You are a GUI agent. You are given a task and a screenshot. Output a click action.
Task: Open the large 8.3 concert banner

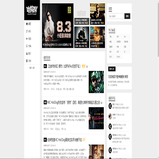tap(58, 26)
